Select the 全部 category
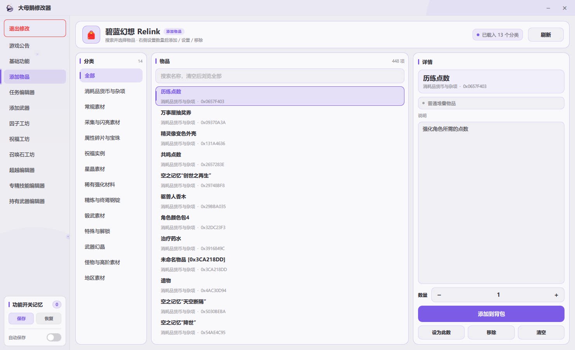 click(x=111, y=75)
